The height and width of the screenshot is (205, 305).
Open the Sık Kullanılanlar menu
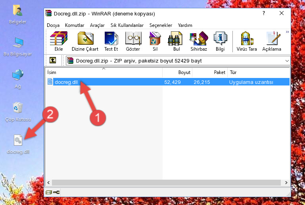click(127, 25)
